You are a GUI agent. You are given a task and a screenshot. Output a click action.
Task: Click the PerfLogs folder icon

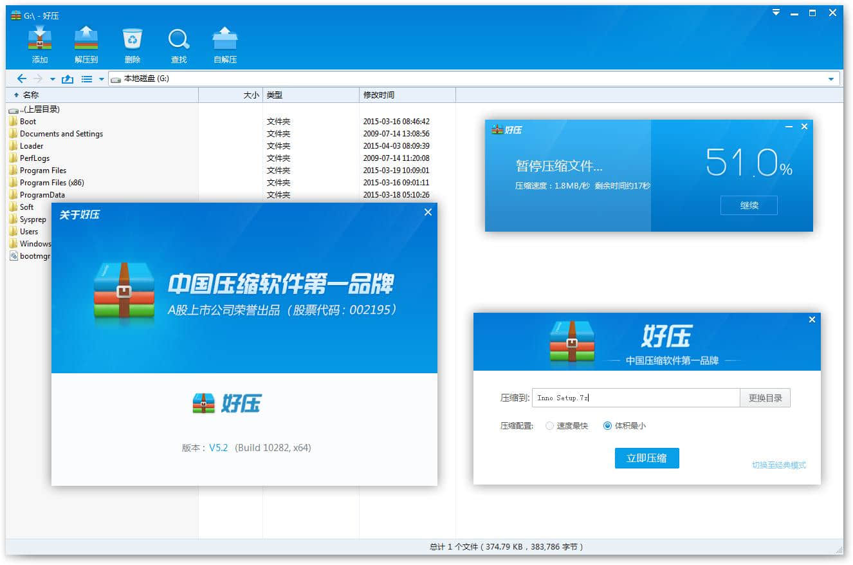click(x=13, y=158)
